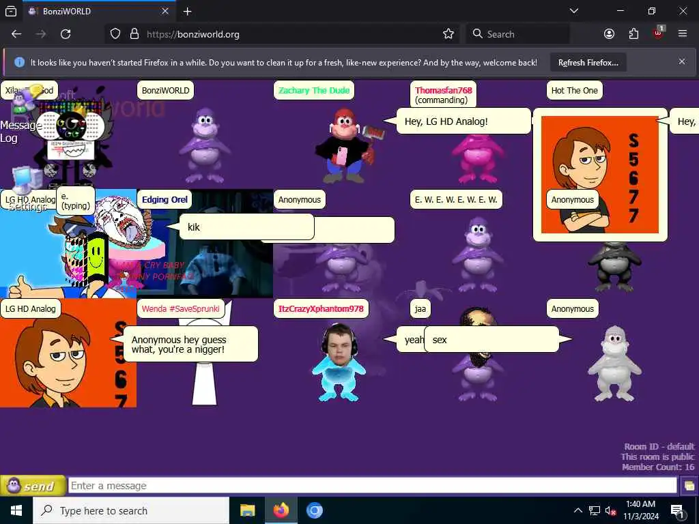Viewport: 699px width, 524px height.
Task: Click the ItzCrazyXphantom978 name tag
Action: 321,308
